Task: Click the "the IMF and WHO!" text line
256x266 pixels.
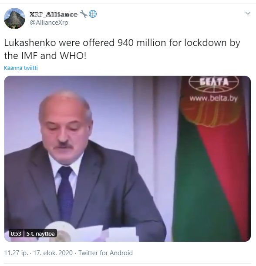Action: pyautogui.click(x=45, y=56)
